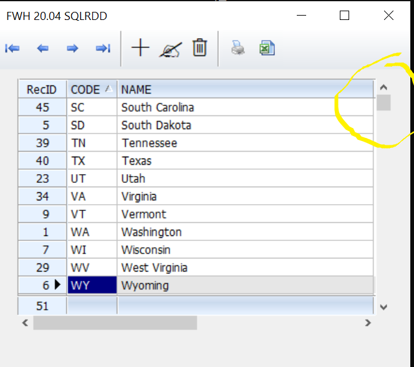Image resolution: width=414 pixels, height=367 pixels.
Task: Click the footer record count 51
Action: (x=42, y=306)
